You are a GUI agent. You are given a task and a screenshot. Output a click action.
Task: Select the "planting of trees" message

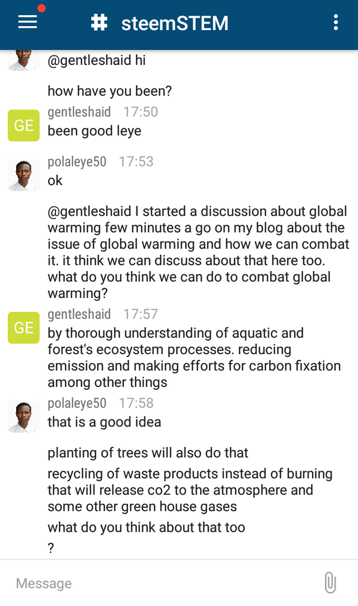(148, 453)
